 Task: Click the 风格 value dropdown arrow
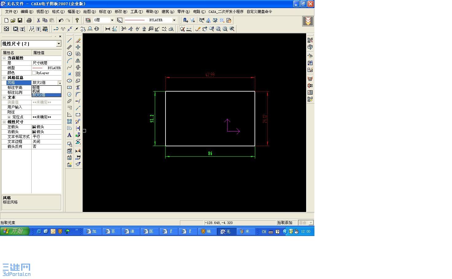(x=60, y=83)
